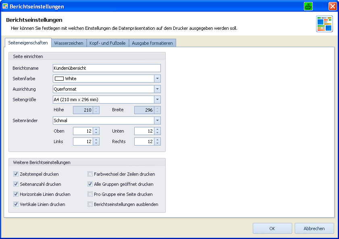Click the Abbrechen button
This screenshot has width=339, height=239.
pos(314,229)
